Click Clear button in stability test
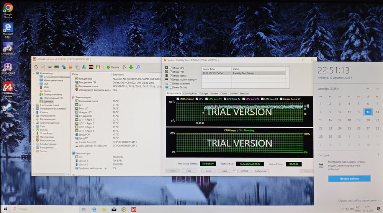The height and width of the screenshot is (213, 383). pyautogui.click(x=209, y=171)
